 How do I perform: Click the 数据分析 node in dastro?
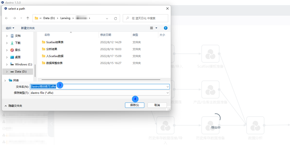tap(255, 125)
